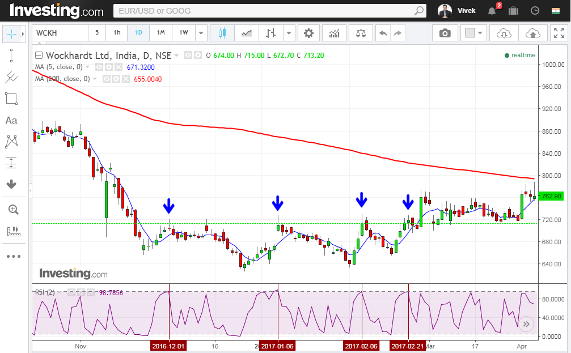Collapse the Wockhardt legend with minus box
The image size is (571, 353).
(x=39, y=56)
